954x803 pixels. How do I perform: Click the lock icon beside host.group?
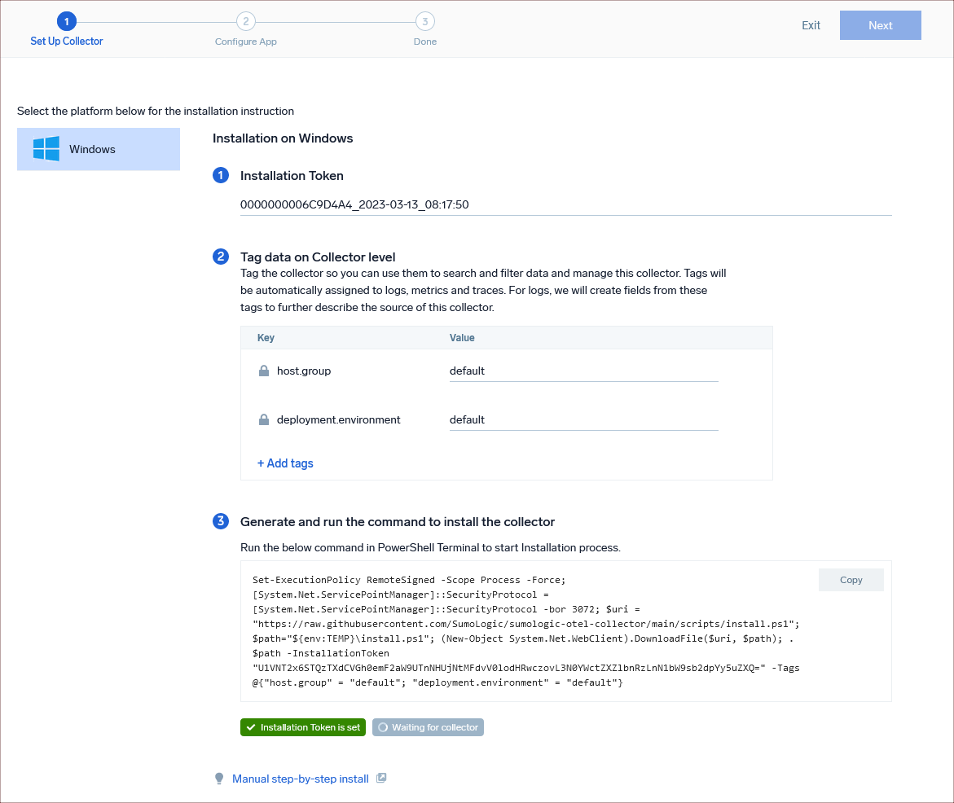(x=263, y=371)
